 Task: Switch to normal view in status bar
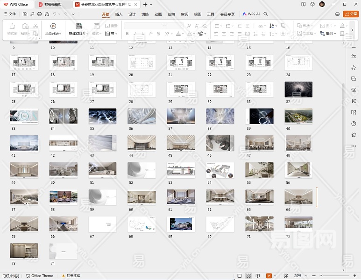click(x=240, y=276)
